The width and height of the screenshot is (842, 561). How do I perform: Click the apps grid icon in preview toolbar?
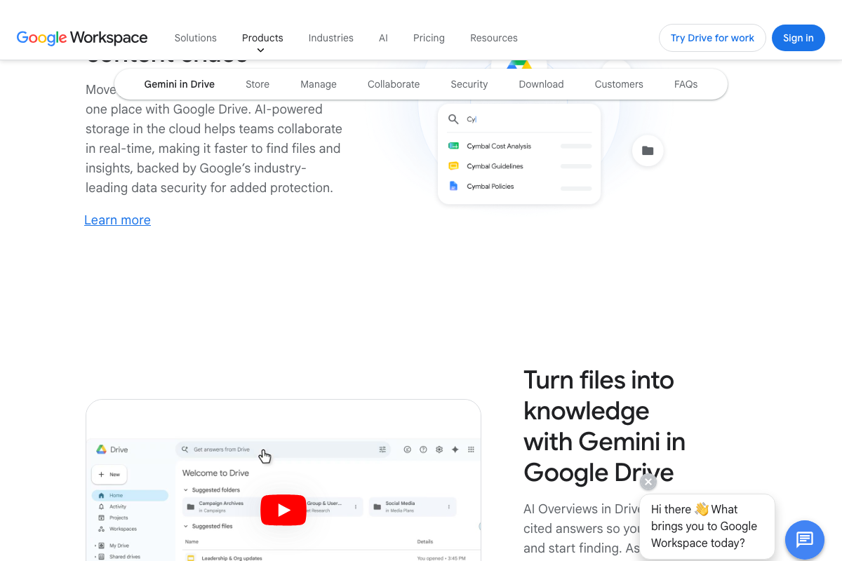click(x=471, y=450)
